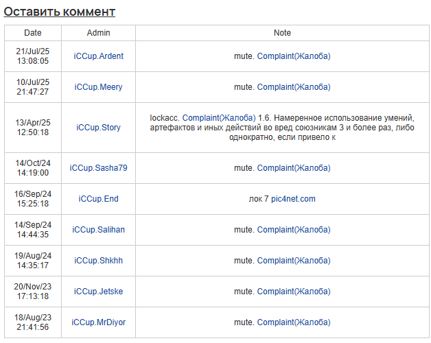This screenshot has height=343, width=431.
Task: Go to iCCup.Salihan's profile link
Action: coord(98,230)
